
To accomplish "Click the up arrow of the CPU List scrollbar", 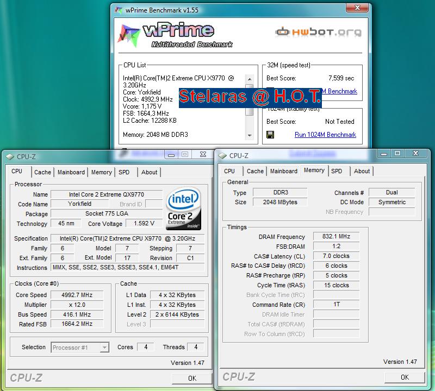I will tap(250, 79).
